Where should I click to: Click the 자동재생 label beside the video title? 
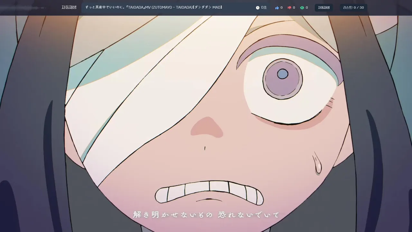click(69, 7)
